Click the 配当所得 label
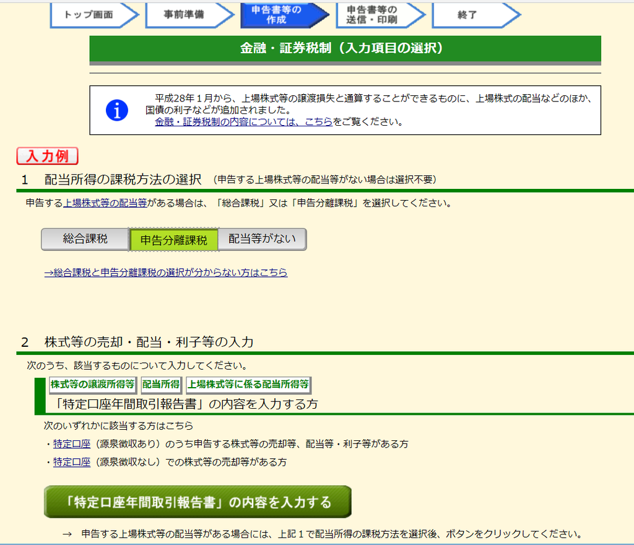The image size is (634, 545). coord(160,385)
